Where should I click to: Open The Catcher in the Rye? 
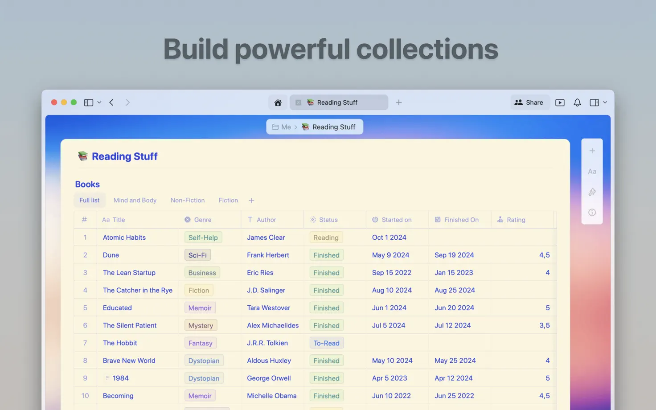pyautogui.click(x=138, y=291)
